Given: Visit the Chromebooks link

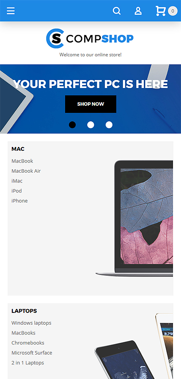Looking at the screenshot, I should 28,343.
